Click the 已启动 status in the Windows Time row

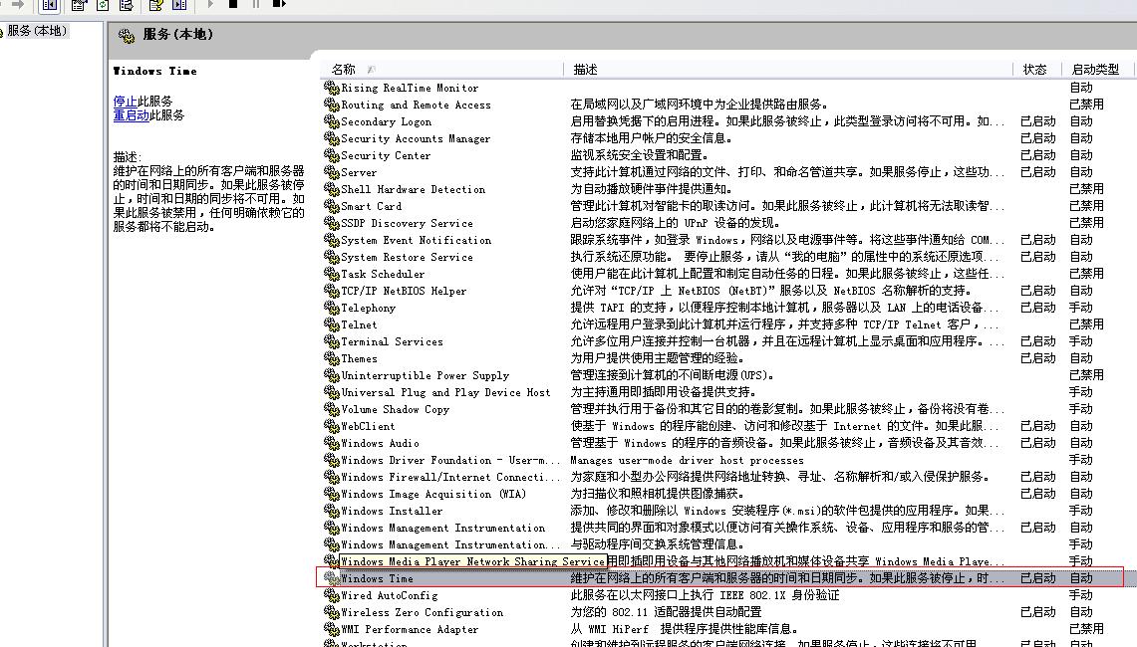(1037, 578)
